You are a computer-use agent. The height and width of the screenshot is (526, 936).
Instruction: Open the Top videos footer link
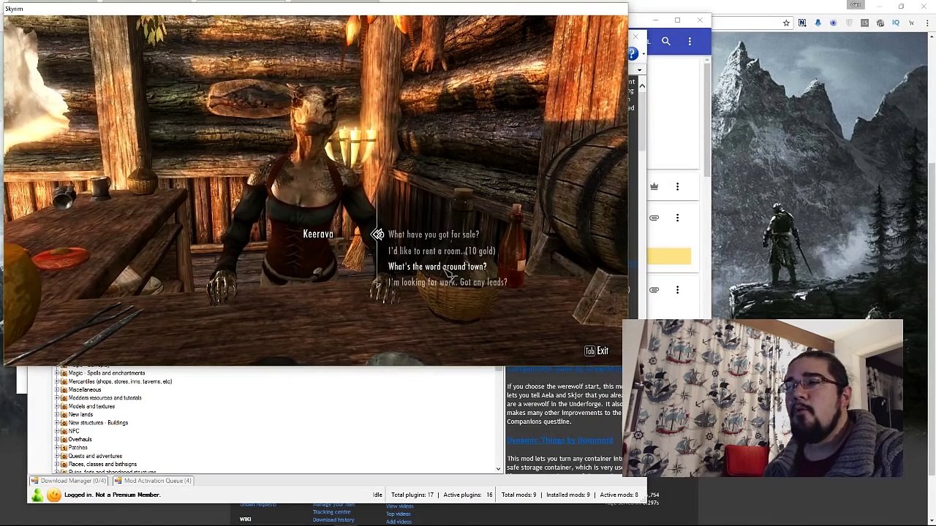pyautogui.click(x=399, y=514)
